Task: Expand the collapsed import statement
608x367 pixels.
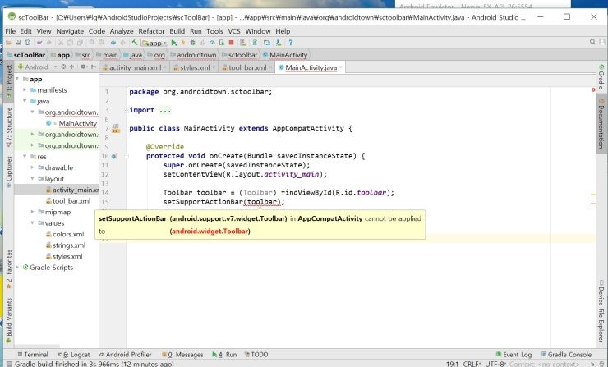Action: (127, 110)
